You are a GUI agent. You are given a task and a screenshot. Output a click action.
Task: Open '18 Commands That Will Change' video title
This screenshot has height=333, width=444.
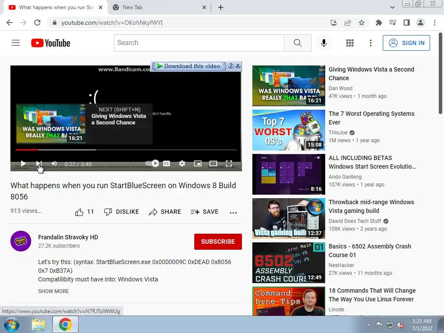[x=372, y=295]
